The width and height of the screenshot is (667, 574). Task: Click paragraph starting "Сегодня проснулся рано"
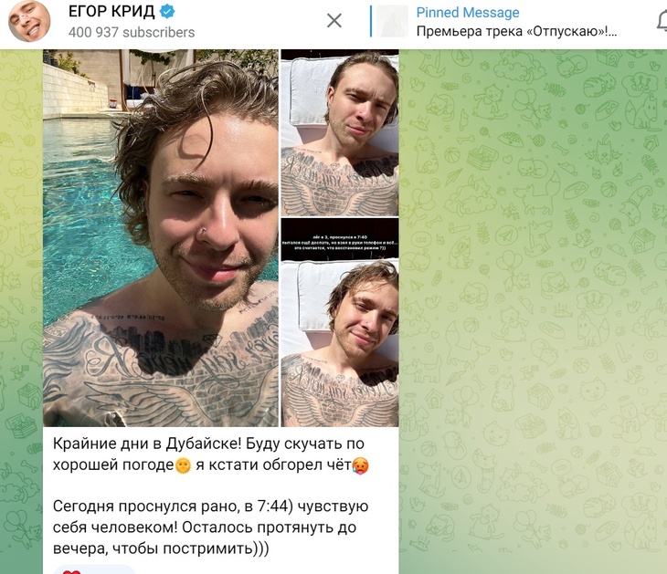pyautogui.click(x=210, y=527)
